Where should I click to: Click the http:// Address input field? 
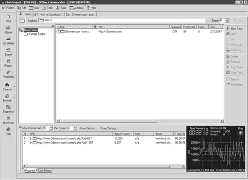pos(122,20)
